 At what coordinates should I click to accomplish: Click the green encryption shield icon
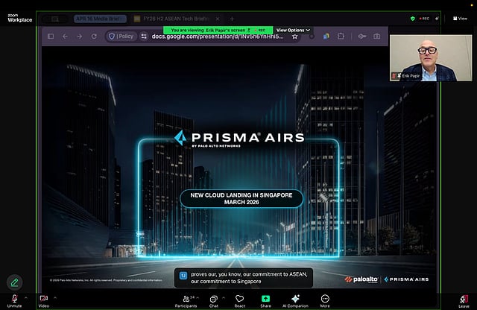pos(413,19)
